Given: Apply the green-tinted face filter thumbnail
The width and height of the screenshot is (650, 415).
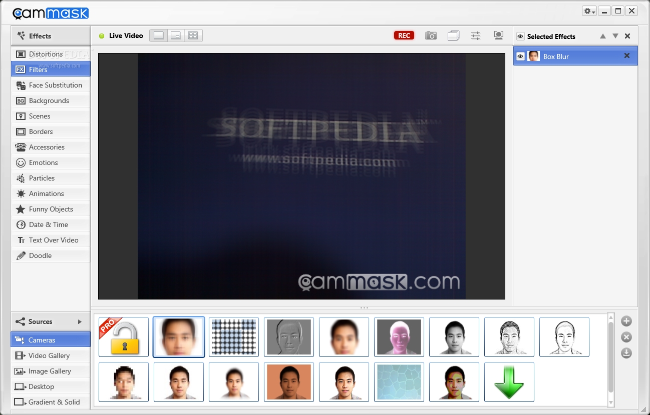Looking at the screenshot, I should tap(454, 382).
